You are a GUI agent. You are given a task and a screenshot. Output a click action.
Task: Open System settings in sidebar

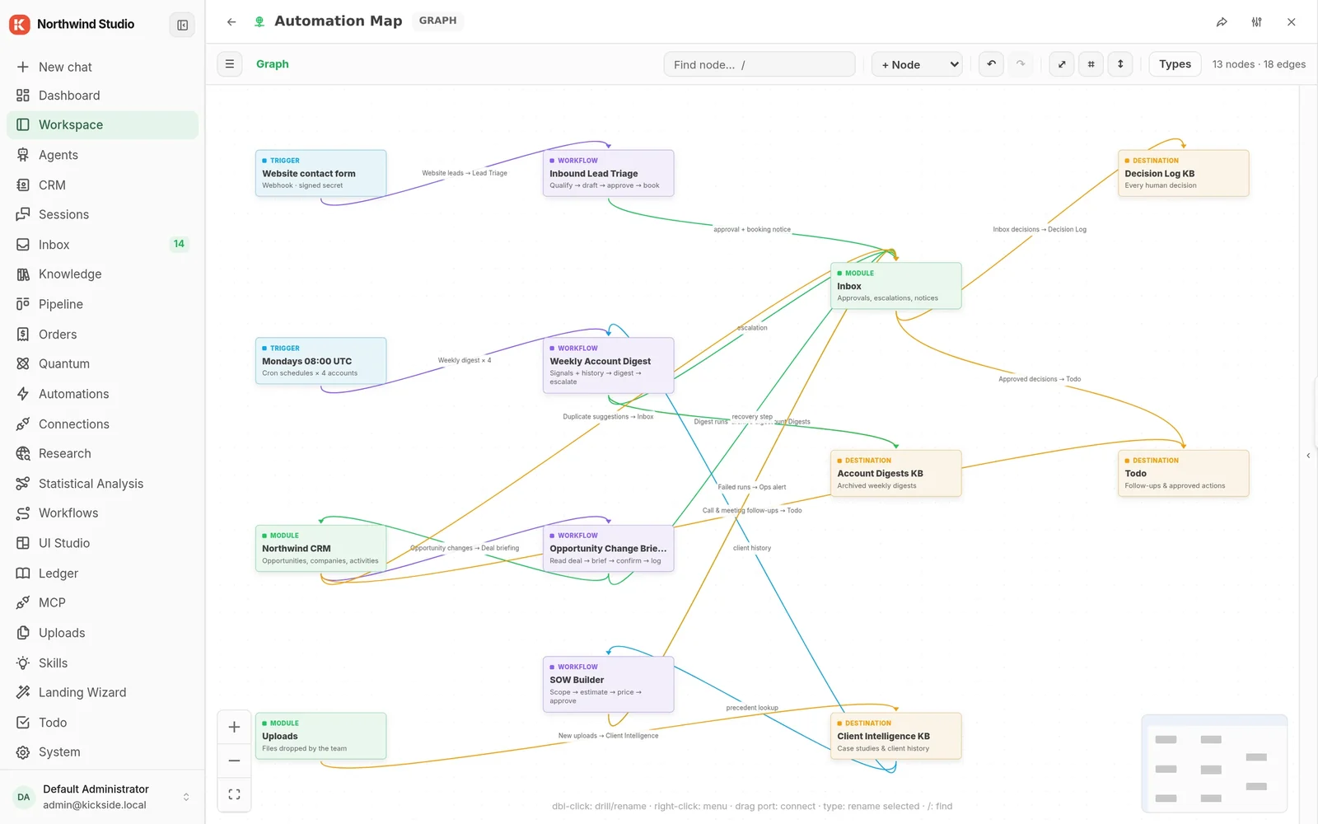102,752
